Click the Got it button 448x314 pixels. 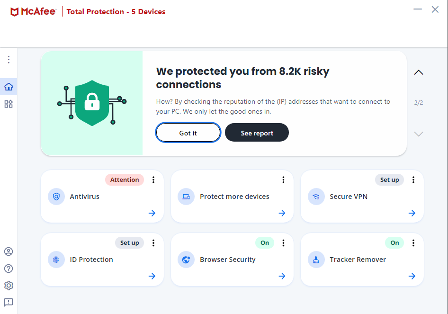pyautogui.click(x=188, y=133)
